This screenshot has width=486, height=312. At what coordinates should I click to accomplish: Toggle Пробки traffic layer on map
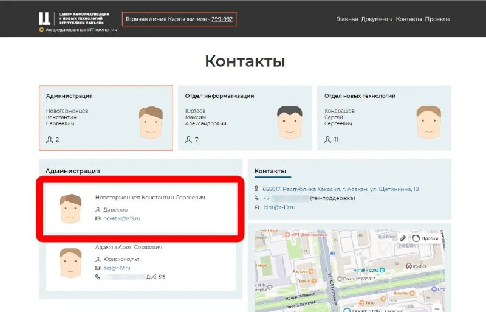coord(426,238)
